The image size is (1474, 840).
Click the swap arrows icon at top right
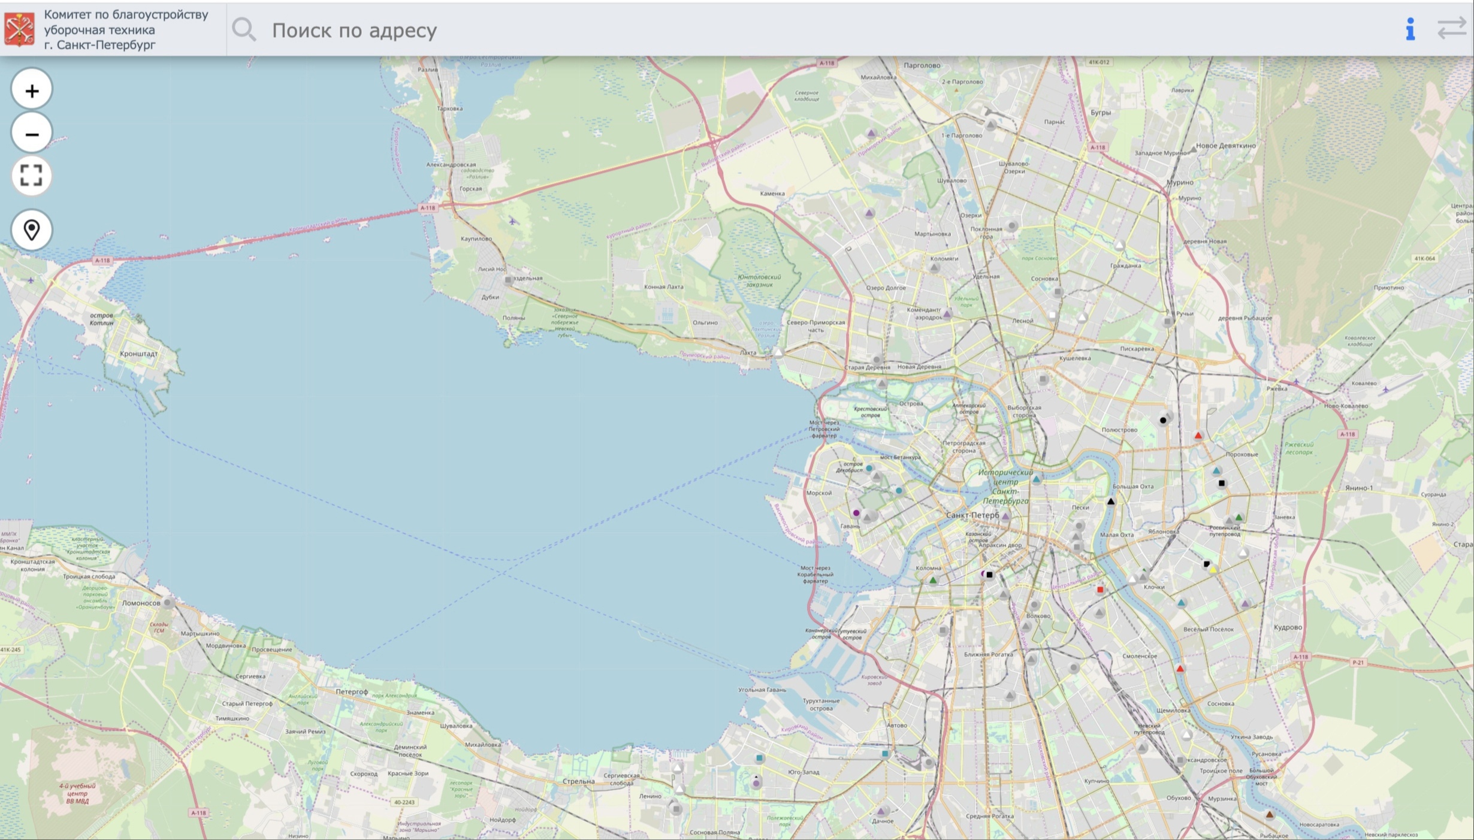(1451, 29)
